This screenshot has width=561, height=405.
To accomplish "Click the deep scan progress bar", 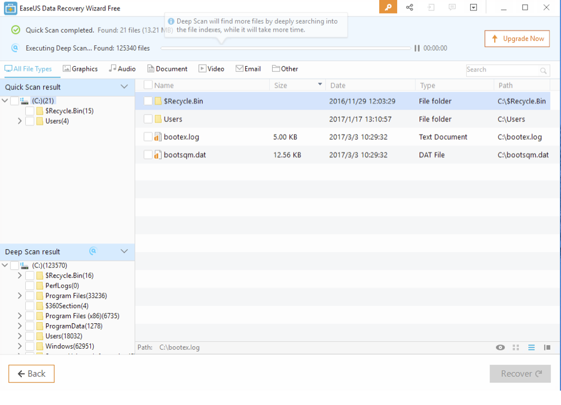I will pos(285,48).
